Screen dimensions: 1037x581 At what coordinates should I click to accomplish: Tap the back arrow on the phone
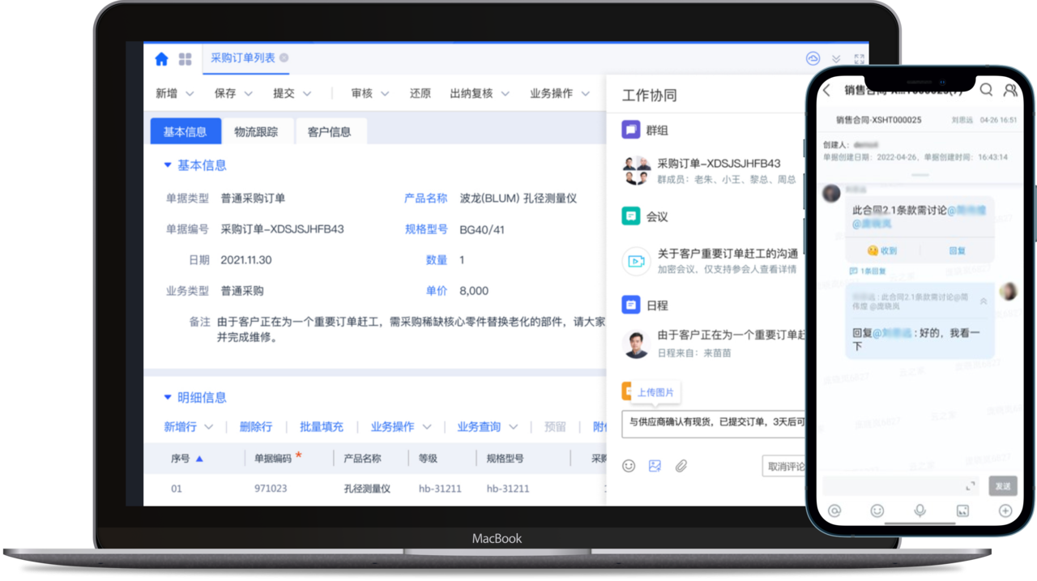(x=827, y=91)
